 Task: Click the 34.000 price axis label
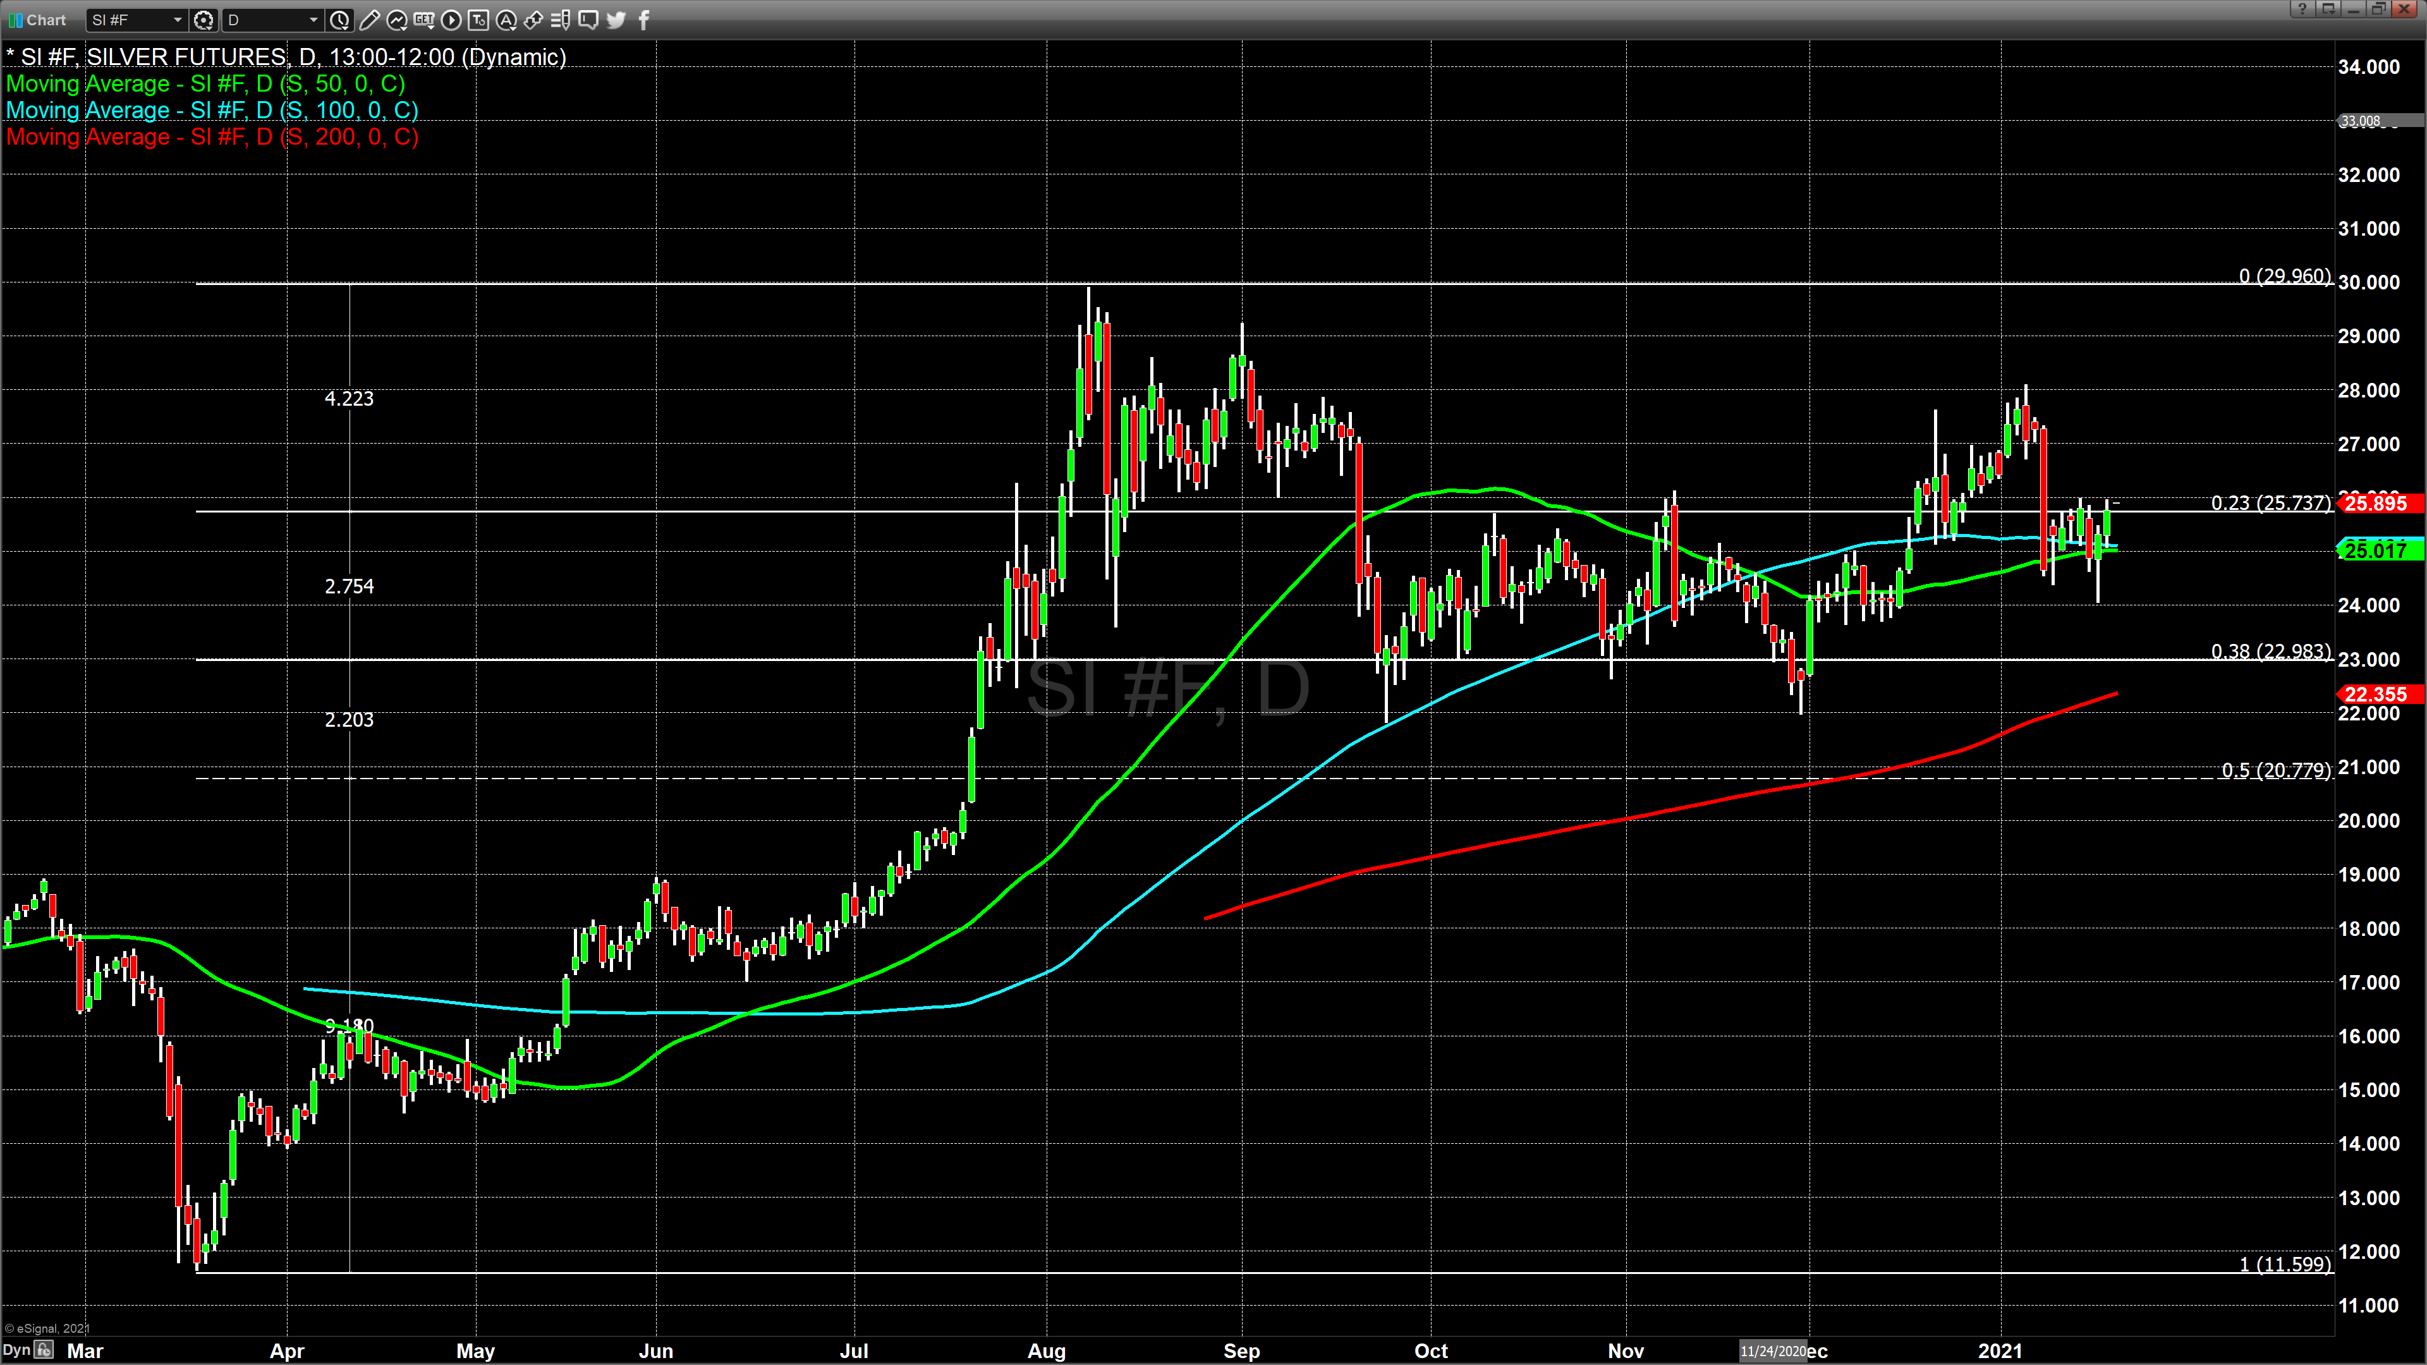pyautogui.click(x=2369, y=67)
